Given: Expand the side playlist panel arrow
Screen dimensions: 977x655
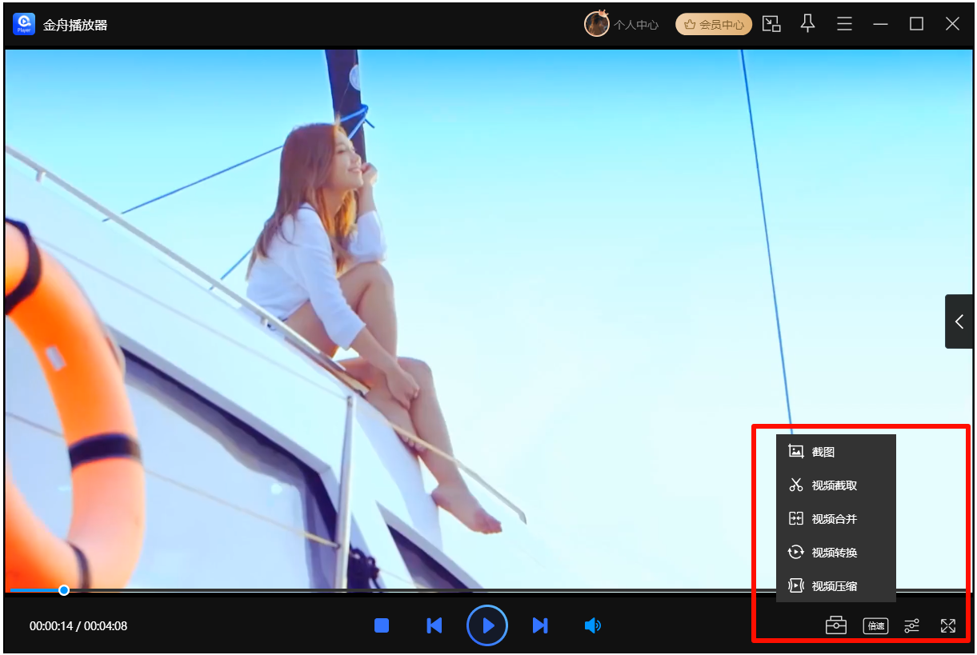Looking at the screenshot, I should pyautogui.click(x=959, y=322).
